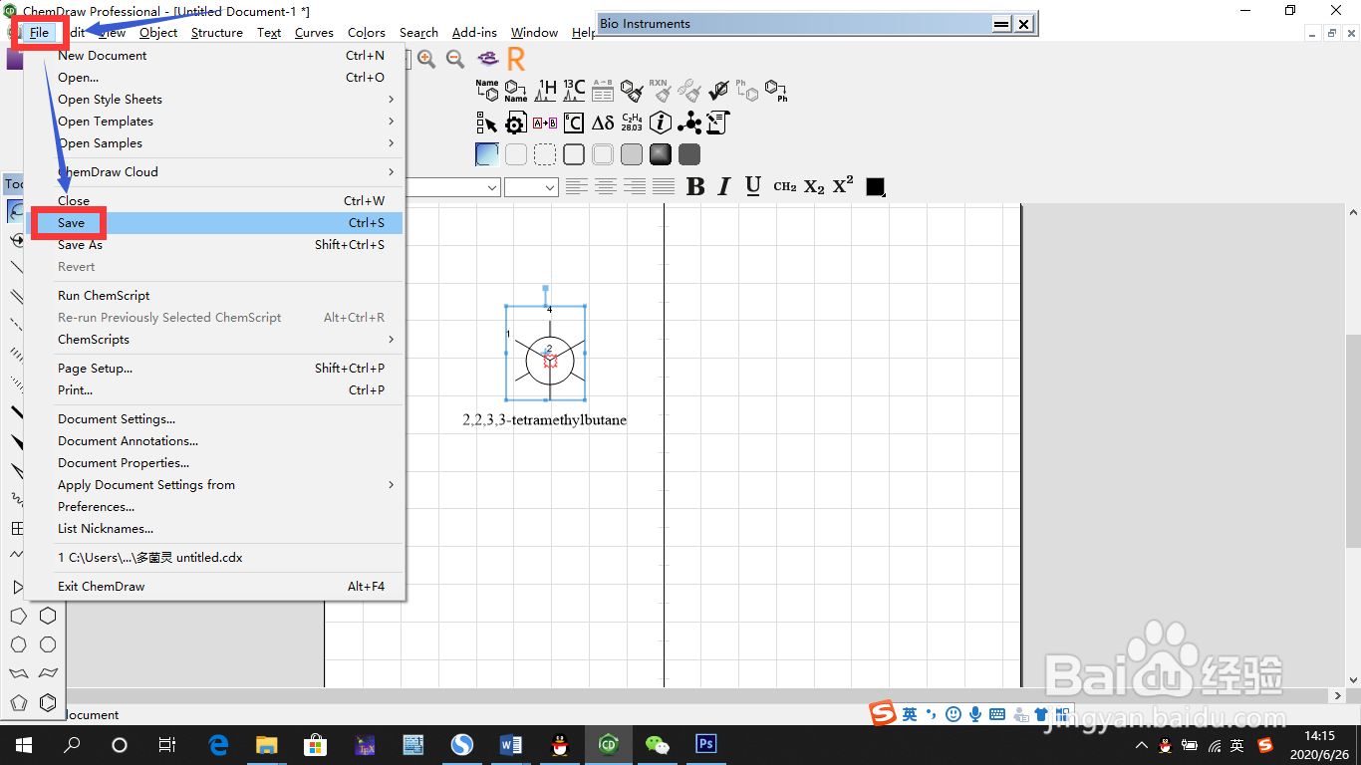Toggle italic text formatting
Screen dimensions: 1361x765
coord(724,186)
